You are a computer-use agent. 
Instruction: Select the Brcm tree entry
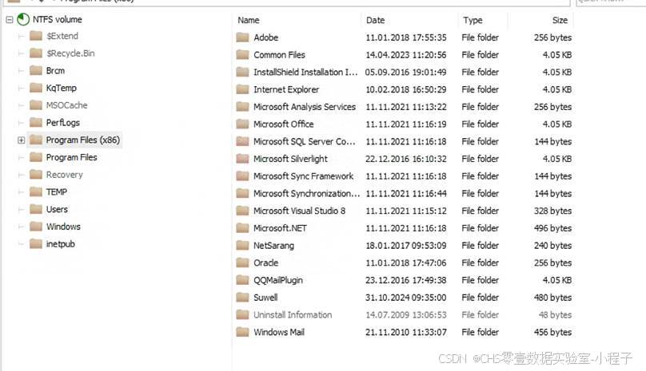pos(55,70)
